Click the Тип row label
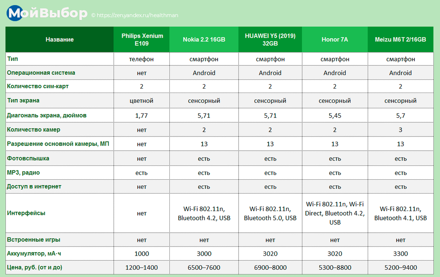The width and height of the screenshot is (440, 277). tap(12, 59)
